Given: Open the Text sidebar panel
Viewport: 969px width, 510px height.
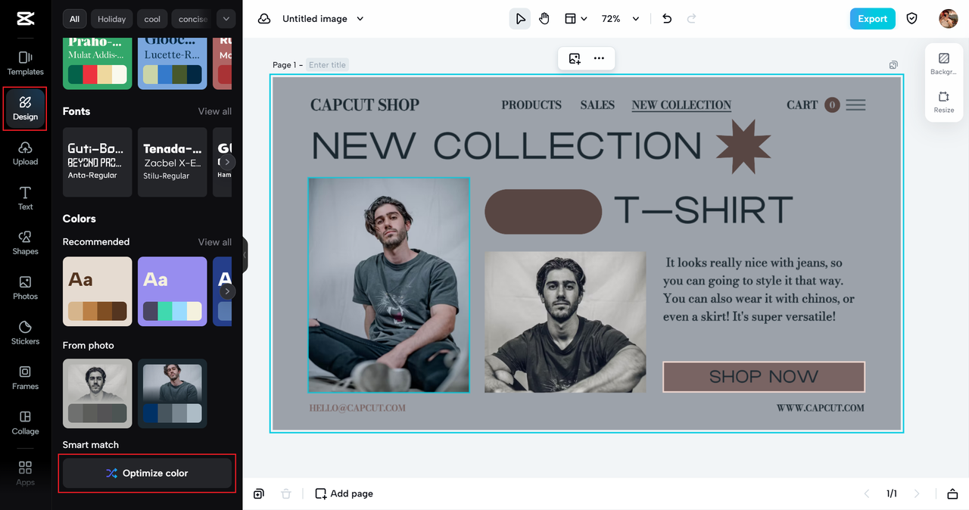Looking at the screenshot, I should (x=25, y=198).
